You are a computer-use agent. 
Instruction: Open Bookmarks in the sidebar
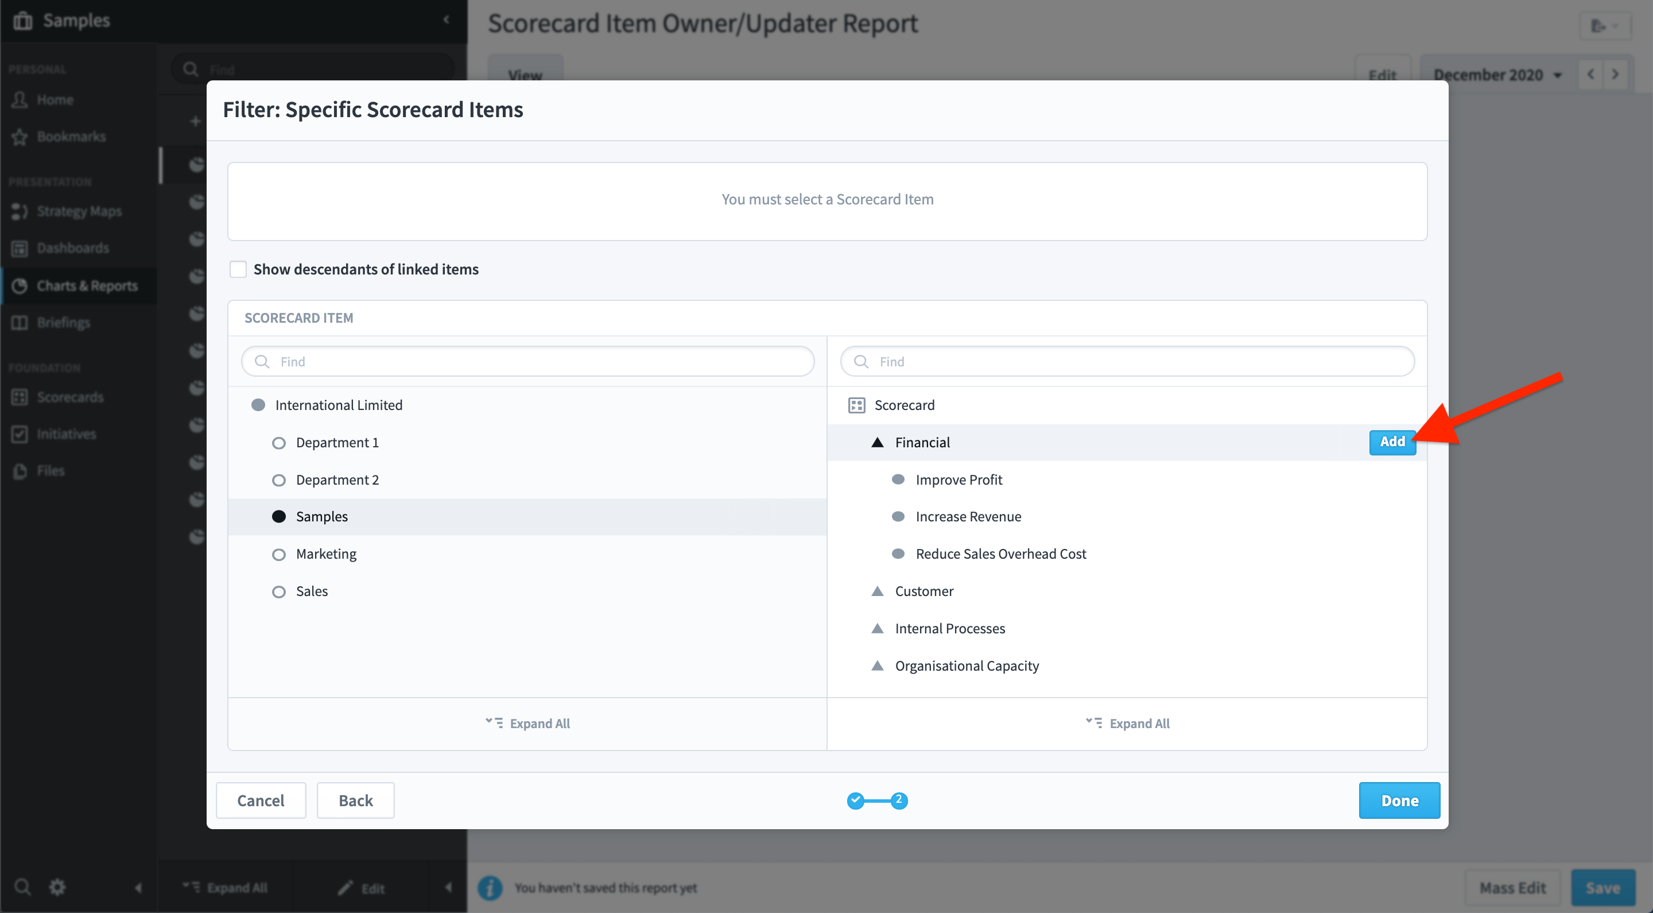pos(71,136)
